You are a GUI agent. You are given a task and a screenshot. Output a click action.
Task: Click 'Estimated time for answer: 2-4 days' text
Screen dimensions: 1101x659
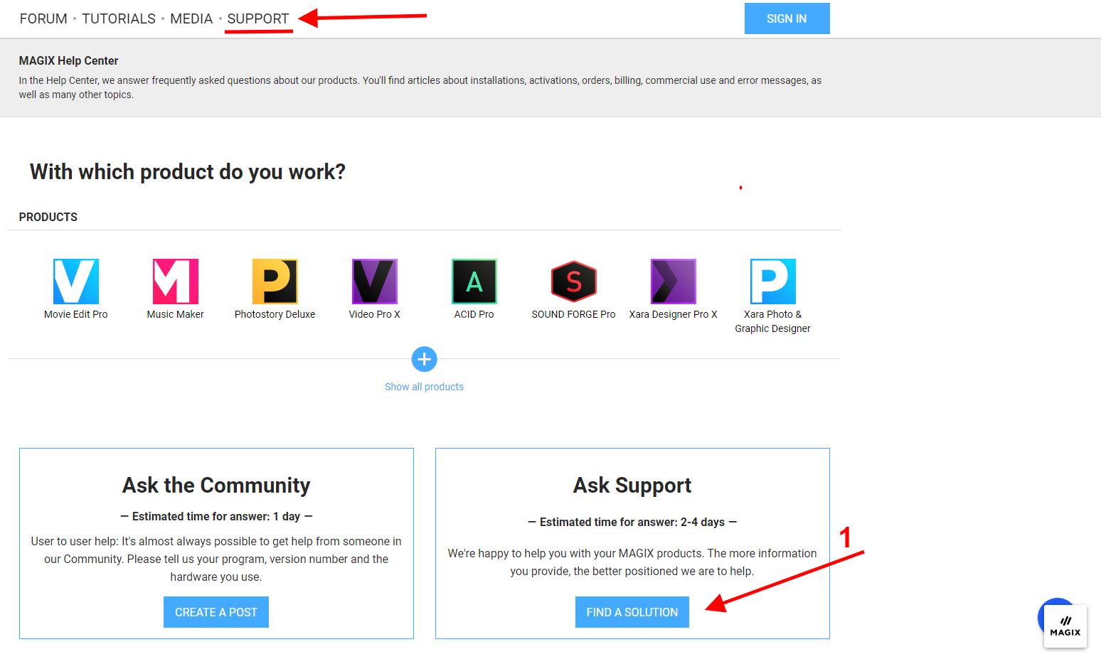pos(632,522)
